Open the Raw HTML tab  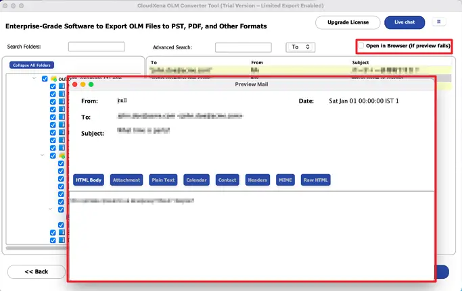(316, 180)
